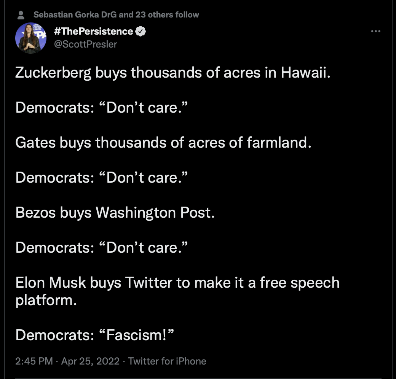Screen dimensions: 396x379
Task: Click the Gates buys farmland sentence
Action: point(163,143)
